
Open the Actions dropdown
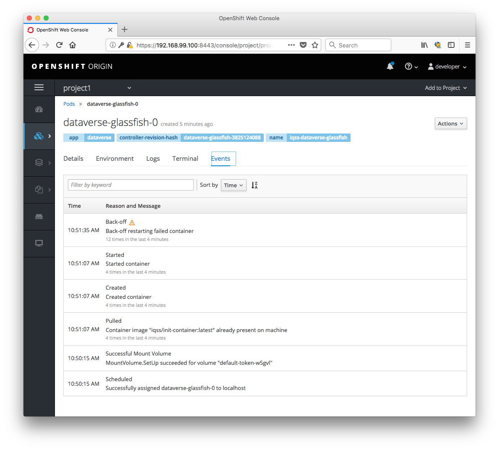pos(451,123)
